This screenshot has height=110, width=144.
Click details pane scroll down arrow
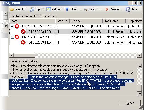click(x=139, y=94)
